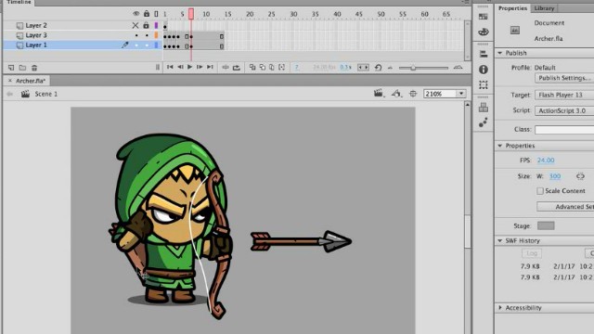Expand the Accessibility section
This screenshot has height=334, width=594.
(x=500, y=308)
